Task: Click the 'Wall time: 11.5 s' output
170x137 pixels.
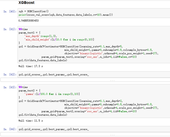Action: [31, 121]
